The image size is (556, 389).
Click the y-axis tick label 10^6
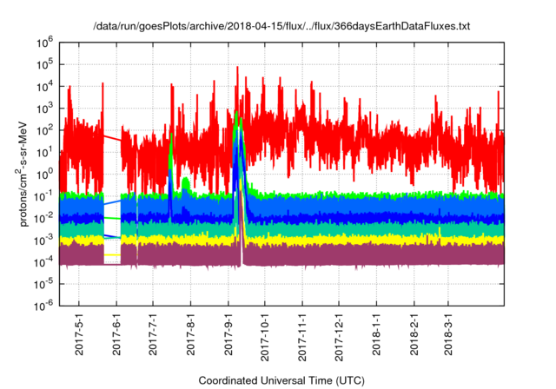click(44, 43)
